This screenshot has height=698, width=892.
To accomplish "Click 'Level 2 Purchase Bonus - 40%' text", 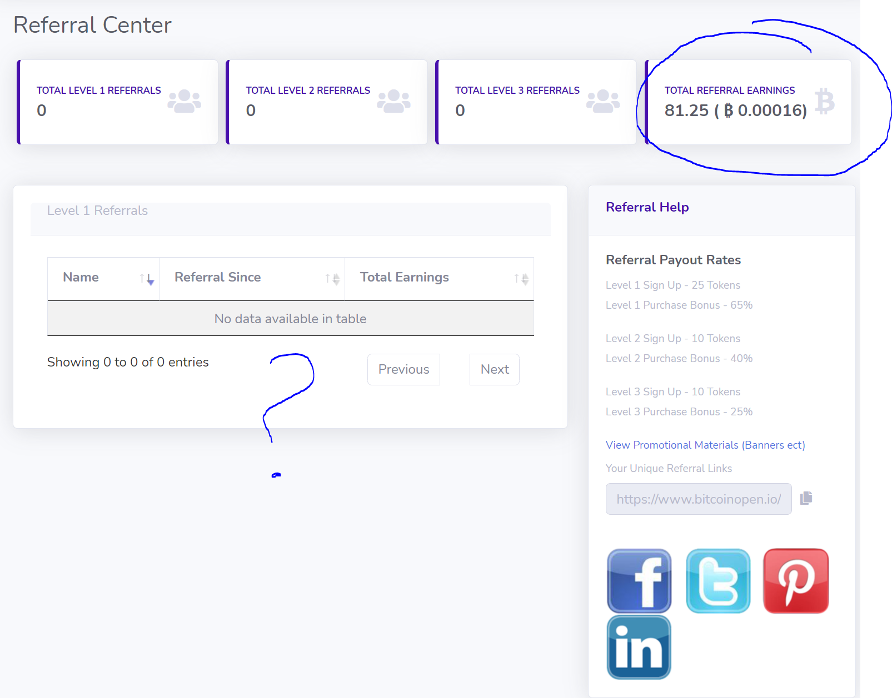I will click(x=679, y=358).
